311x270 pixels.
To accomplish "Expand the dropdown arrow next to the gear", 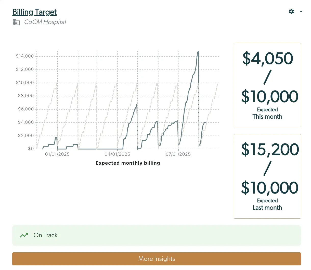I will coord(301,12).
